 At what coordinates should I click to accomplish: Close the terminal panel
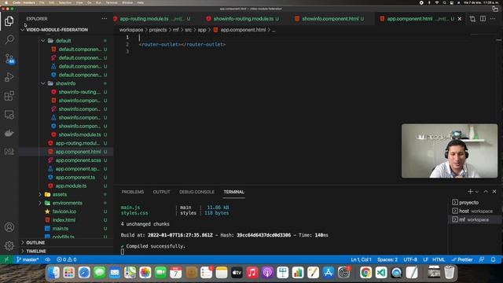(494, 192)
